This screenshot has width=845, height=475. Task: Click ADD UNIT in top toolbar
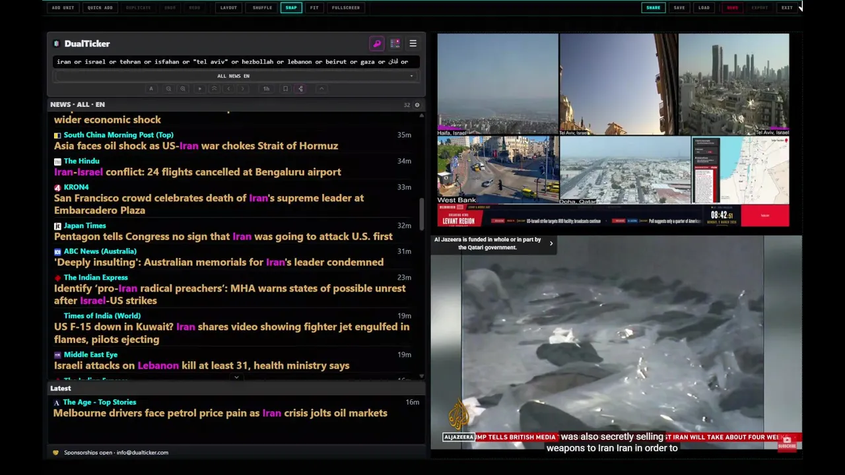[63, 8]
